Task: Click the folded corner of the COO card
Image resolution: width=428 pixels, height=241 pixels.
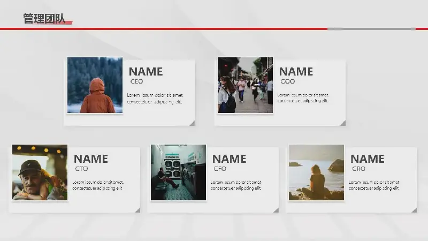Action: (x=342, y=123)
